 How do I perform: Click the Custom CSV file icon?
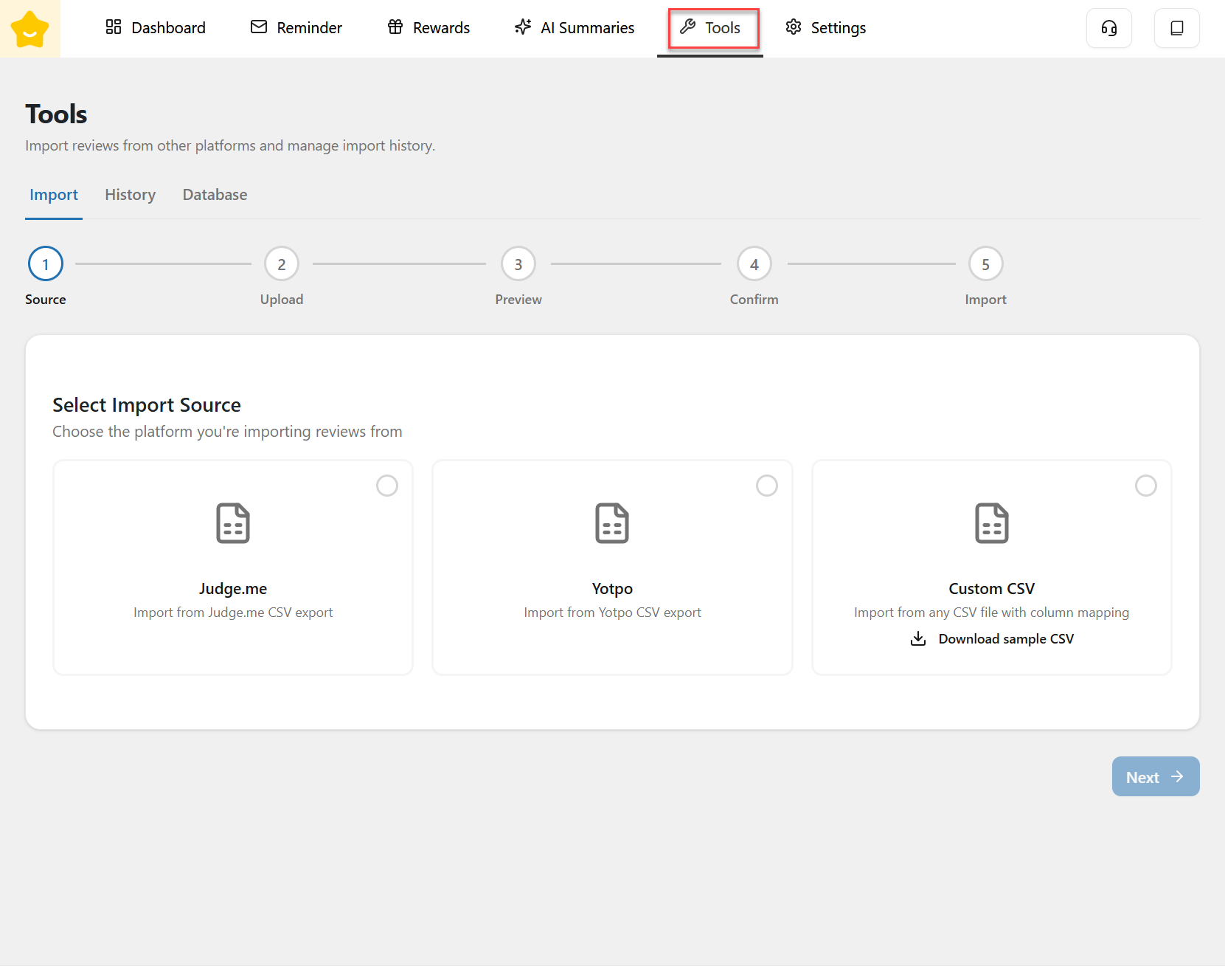(x=991, y=523)
